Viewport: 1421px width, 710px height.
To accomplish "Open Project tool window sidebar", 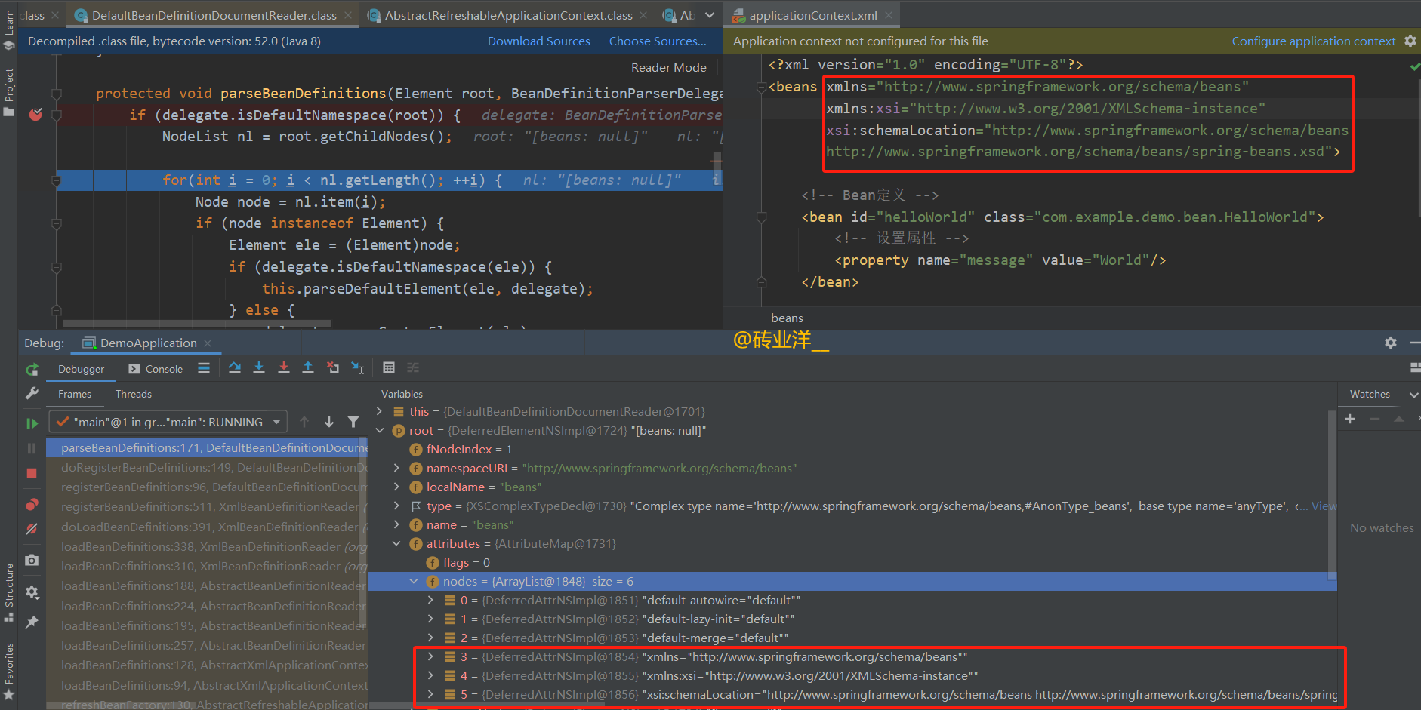I will point(9,92).
